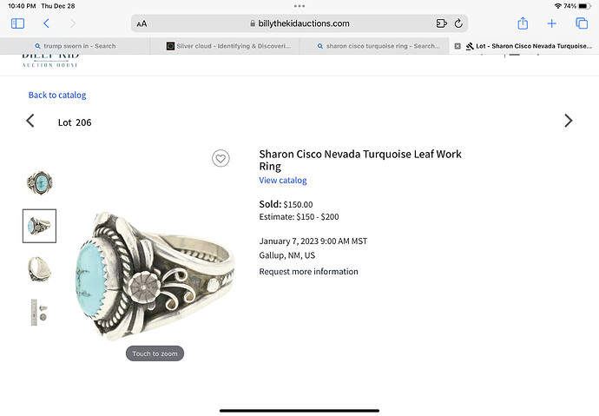The width and height of the screenshot is (599, 416).
Task: Switch to the Silver cloud tab
Action: point(228,46)
